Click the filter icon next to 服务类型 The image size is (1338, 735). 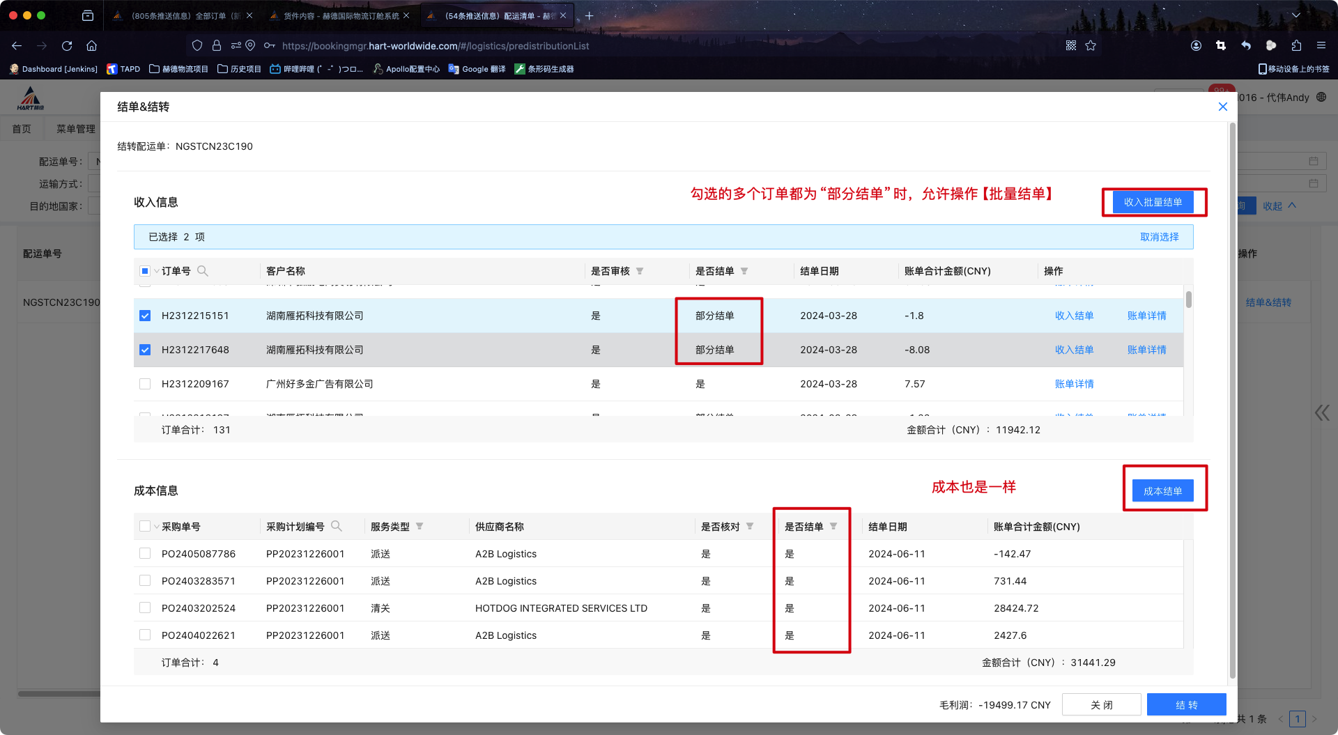420,526
